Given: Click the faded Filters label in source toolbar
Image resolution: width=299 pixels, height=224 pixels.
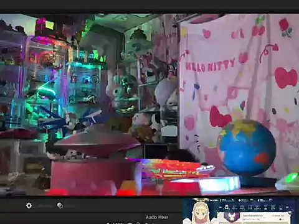Looking at the screenshot, I should (x=70, y=206).
